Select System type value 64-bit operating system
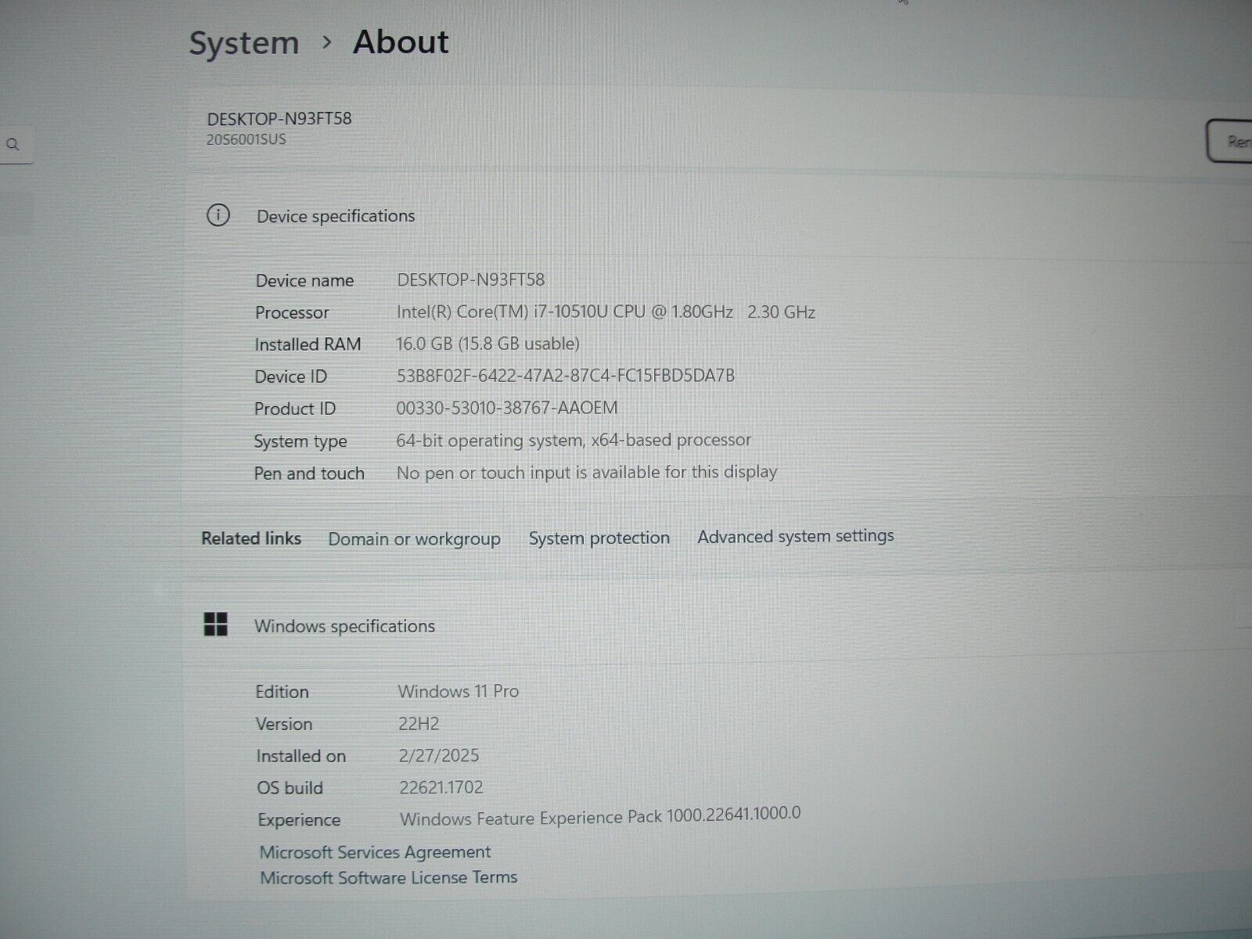The height and width of the screenshot is (939, 1252). [x=574, y=441]
